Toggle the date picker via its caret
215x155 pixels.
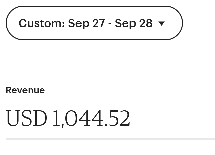click(x=162, y=23)
